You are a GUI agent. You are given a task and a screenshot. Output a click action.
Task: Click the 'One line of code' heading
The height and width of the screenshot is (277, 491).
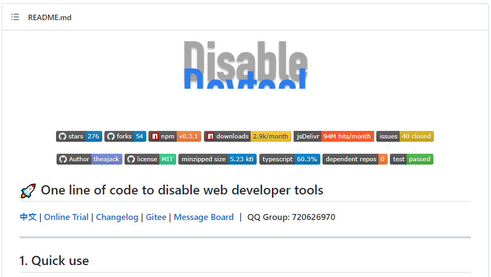pyautogui.click(x=182, y=190)
